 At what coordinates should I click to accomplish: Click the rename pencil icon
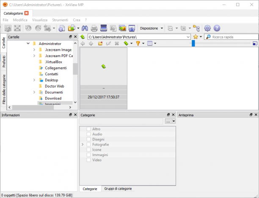108,44
